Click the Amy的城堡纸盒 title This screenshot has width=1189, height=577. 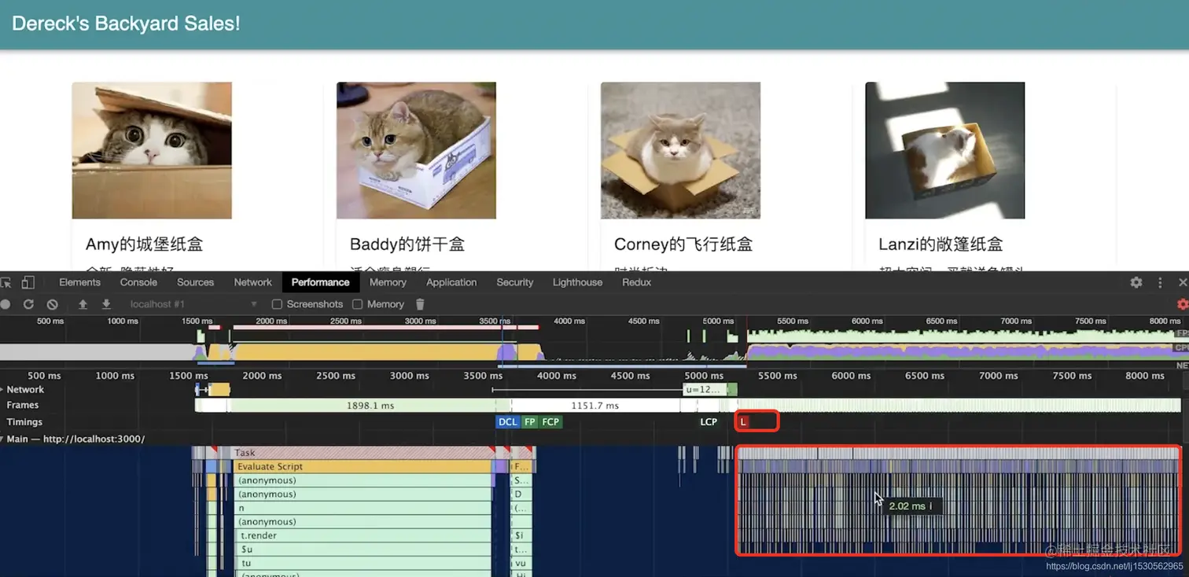(x=145, y=244)
